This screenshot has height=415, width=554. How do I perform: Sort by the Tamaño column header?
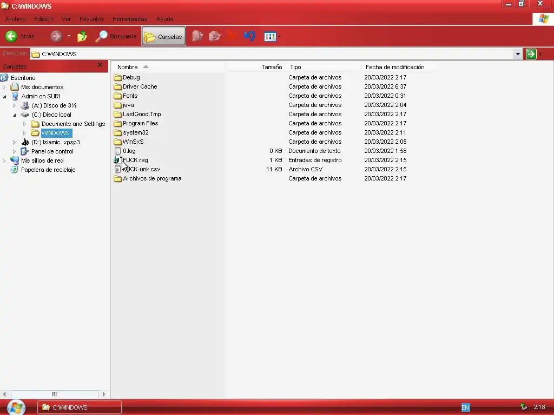coord(255,67)
